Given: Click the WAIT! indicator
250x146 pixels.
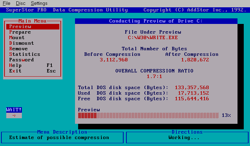Looking at the screenshot, I should coord(14,110).
